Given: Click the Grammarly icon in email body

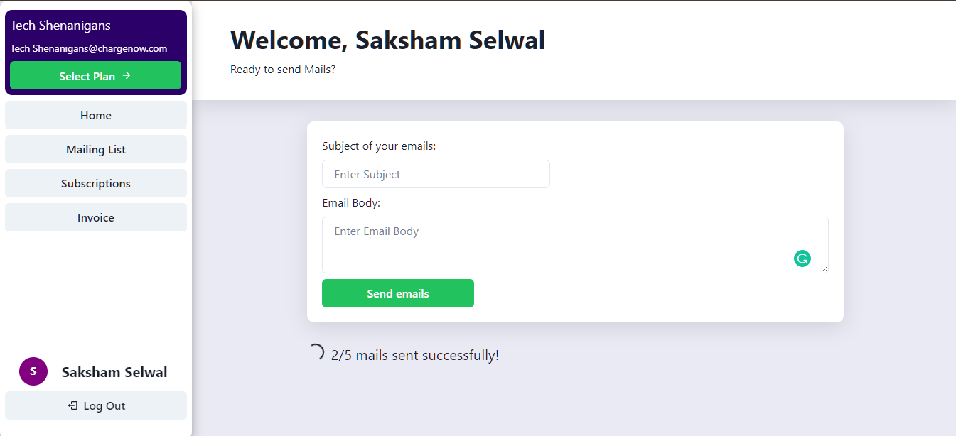Looking at the screenshot, I should (x=802, y=258).
